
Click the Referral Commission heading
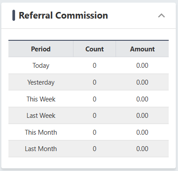(x=63, y=16)
